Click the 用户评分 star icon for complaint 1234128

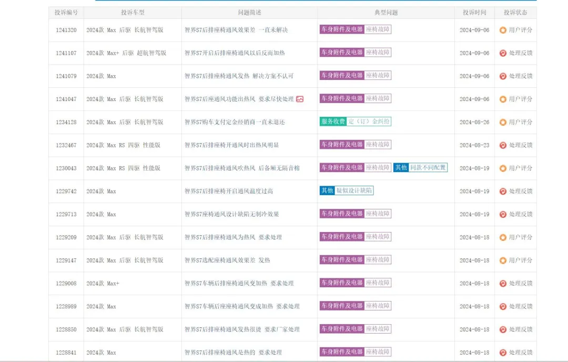(503, 122)
